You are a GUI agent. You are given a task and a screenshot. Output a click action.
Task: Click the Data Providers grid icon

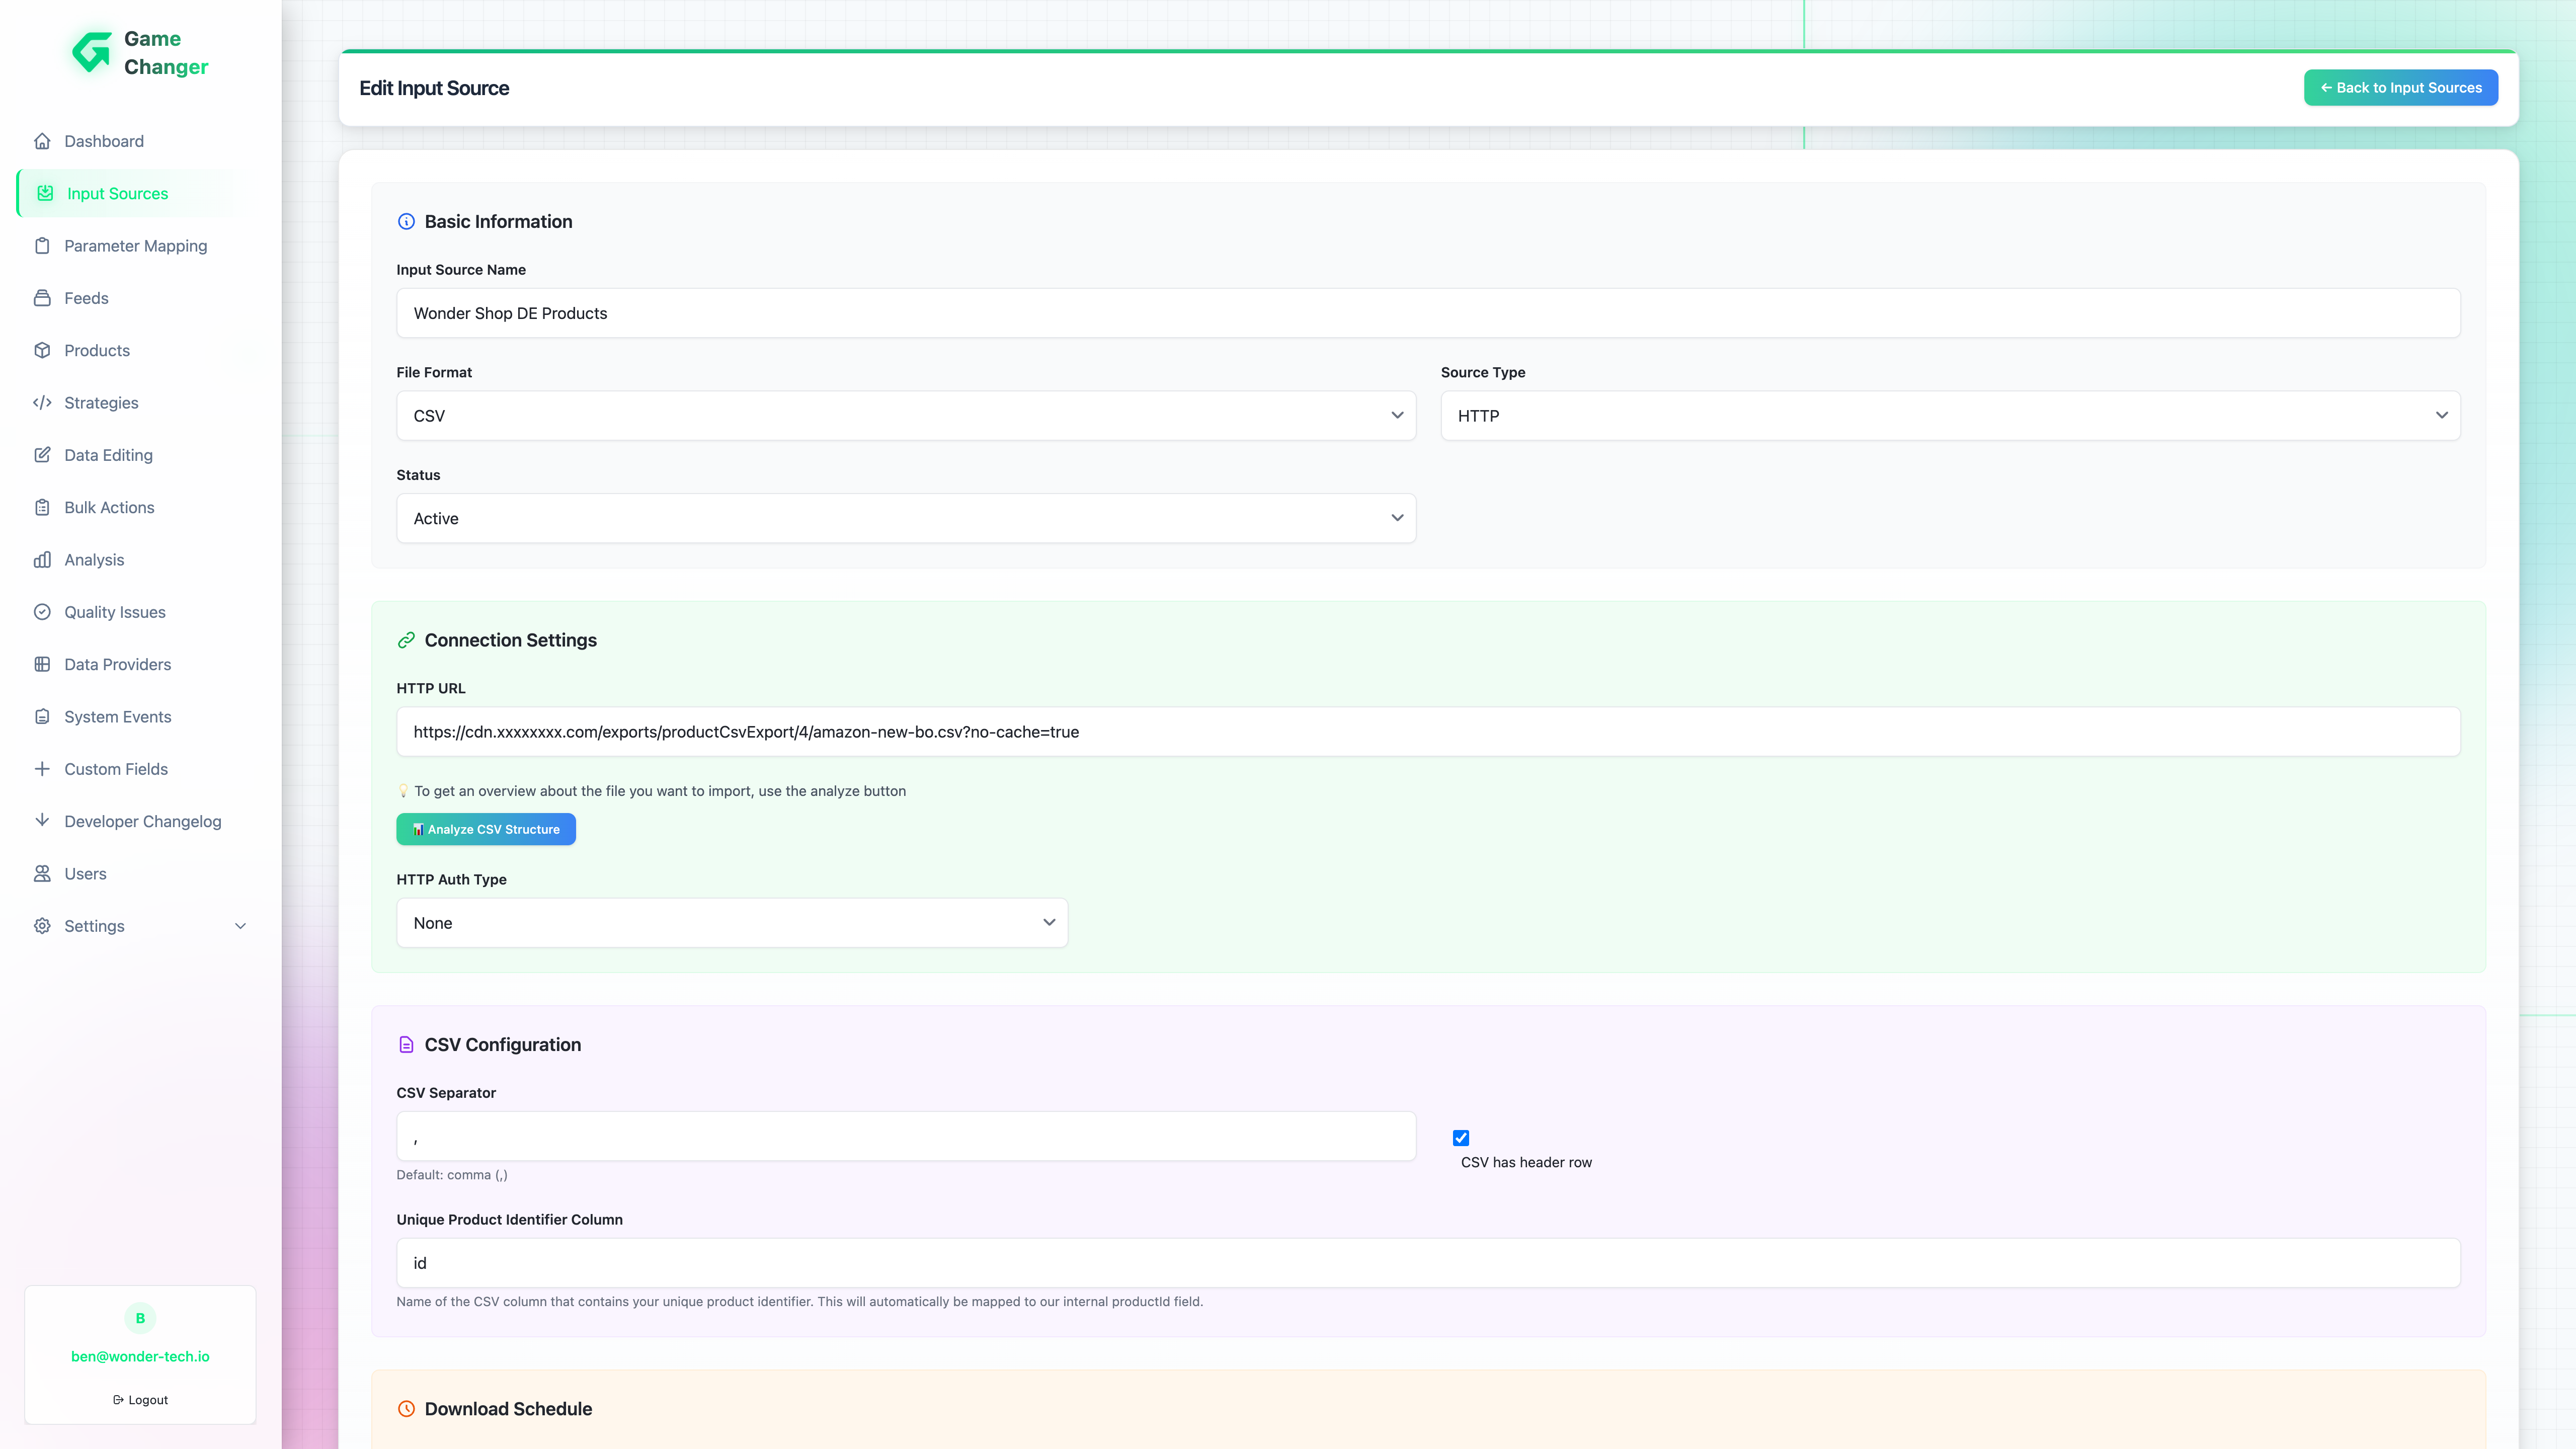tap(42, 663)
